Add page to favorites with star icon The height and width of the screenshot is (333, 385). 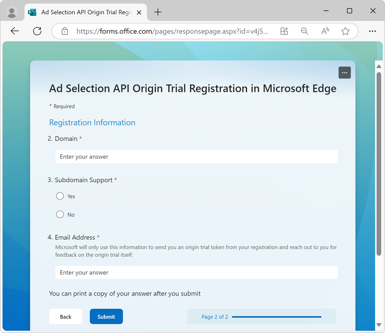tap(345, 31)
